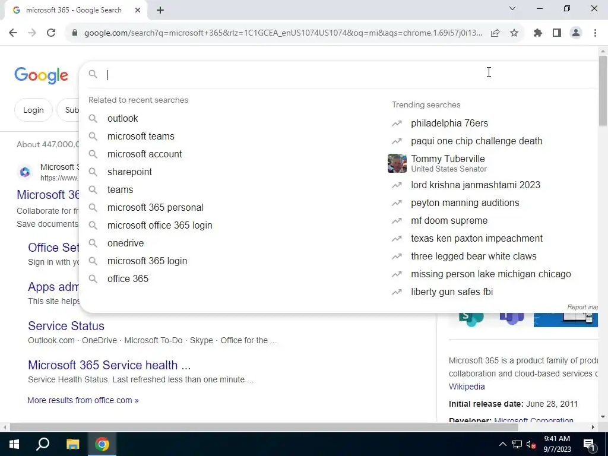Viewport: 608px width, 456px height.
Task: Open the Wikipedia source link
Action: tap(467, 387)
